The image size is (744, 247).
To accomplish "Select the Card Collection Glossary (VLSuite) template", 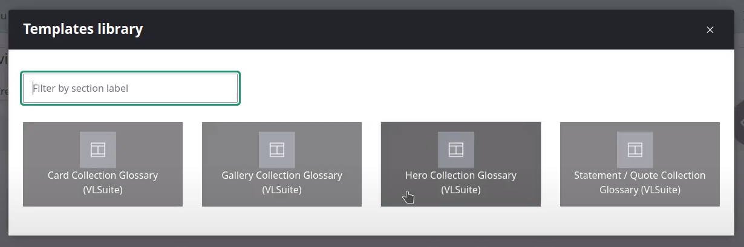I will 103,164.
